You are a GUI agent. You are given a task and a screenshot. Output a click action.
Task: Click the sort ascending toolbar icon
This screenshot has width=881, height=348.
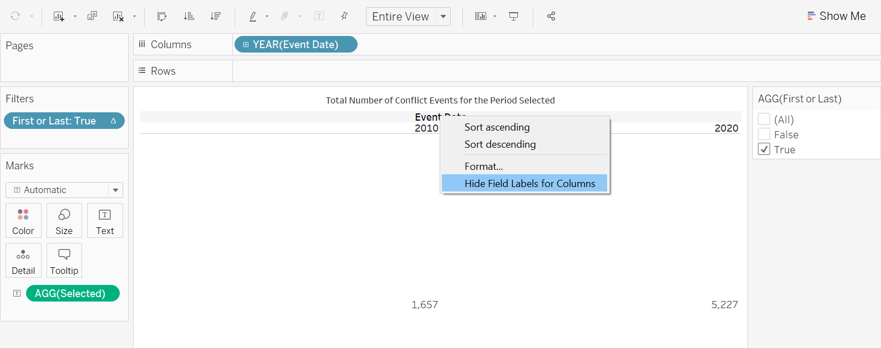pyautogui.click(x=189, y=17)
